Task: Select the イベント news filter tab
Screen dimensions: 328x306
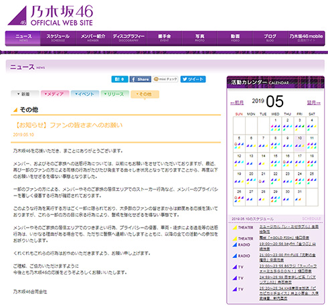Action: click(x=85, y=94)
